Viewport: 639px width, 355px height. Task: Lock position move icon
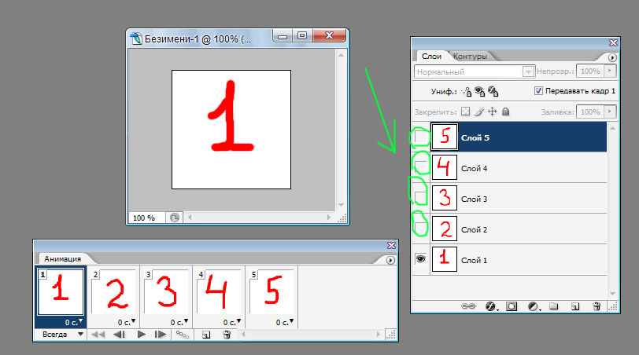pos(493,112)
